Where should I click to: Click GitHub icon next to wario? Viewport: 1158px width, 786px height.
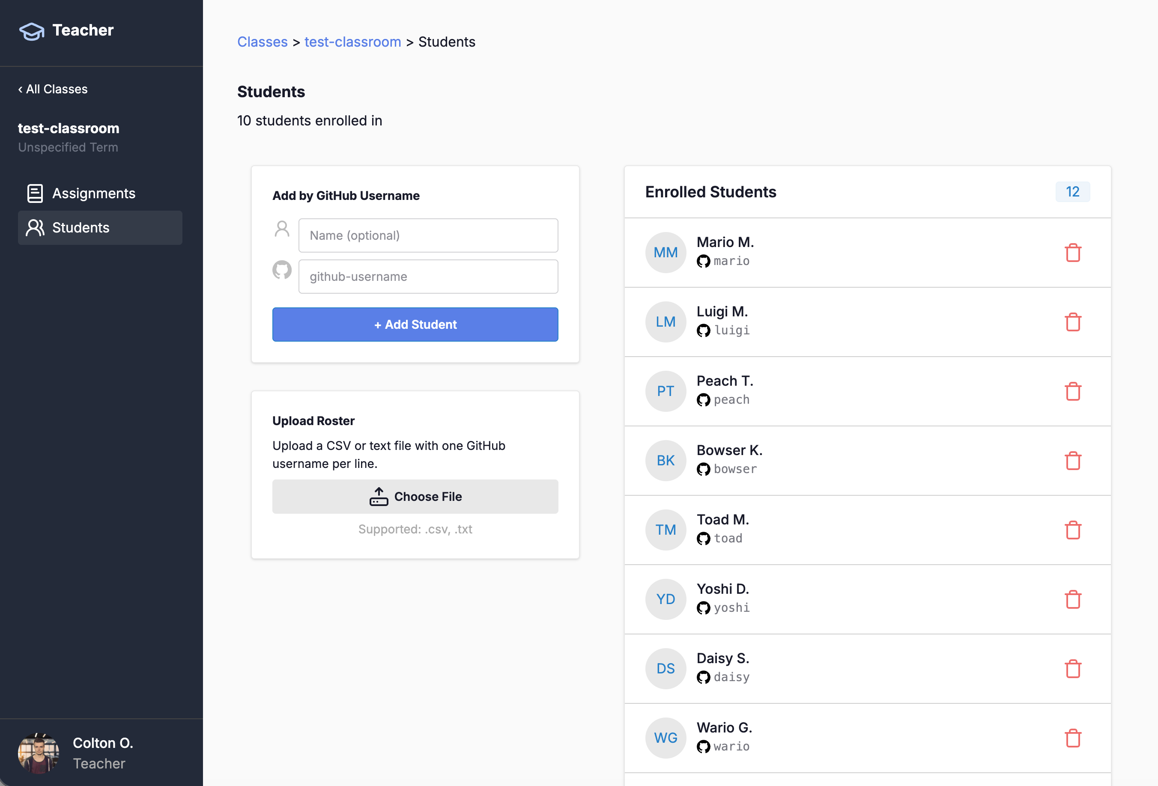pos(703,747)
